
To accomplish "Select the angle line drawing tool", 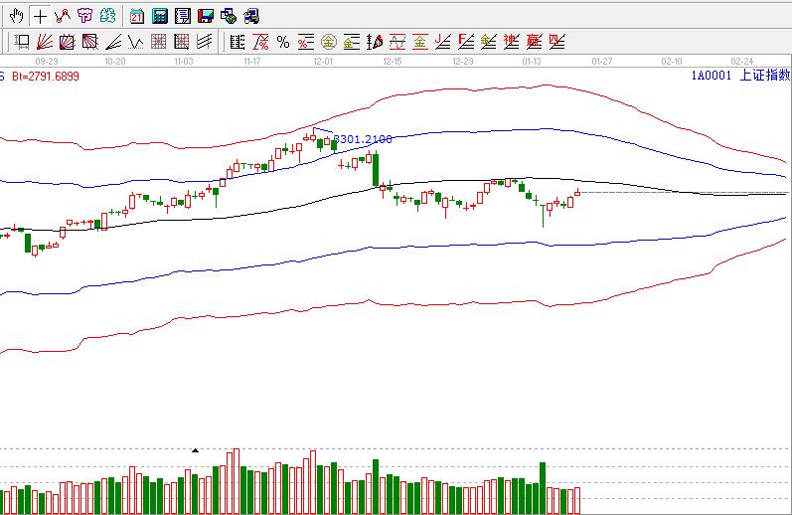I will coord(113,42).
